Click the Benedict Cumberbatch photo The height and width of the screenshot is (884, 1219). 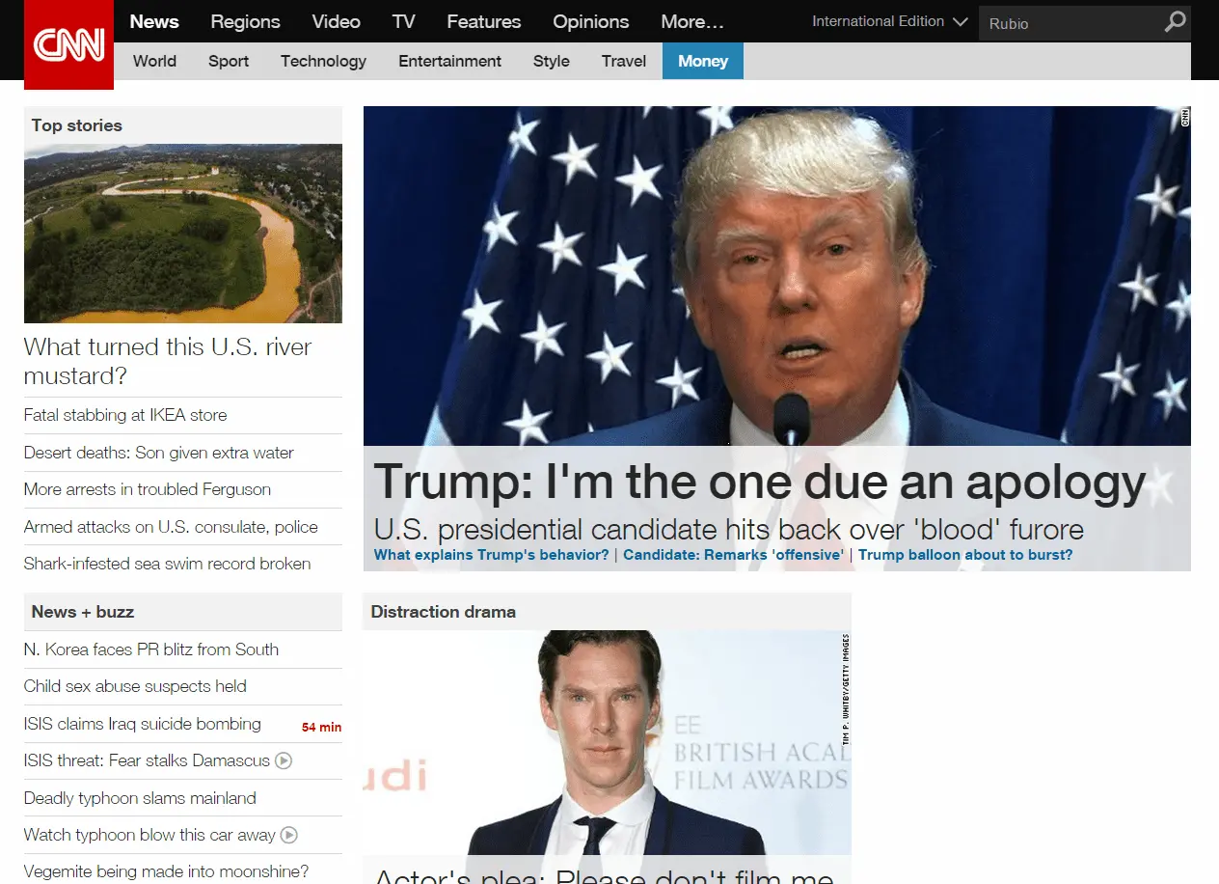[608, 743]
